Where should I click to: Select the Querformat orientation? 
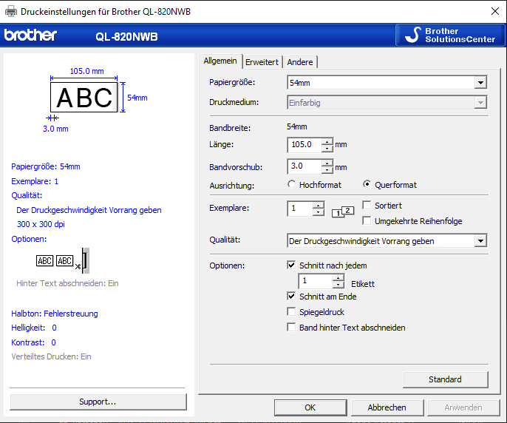pos(389,184)
